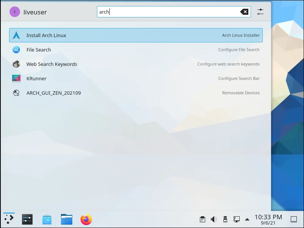Image resolution: width=304 pixels, height=228 pixels.
Task: Open audio volume tray icon
Action: (x=214, y=219)
